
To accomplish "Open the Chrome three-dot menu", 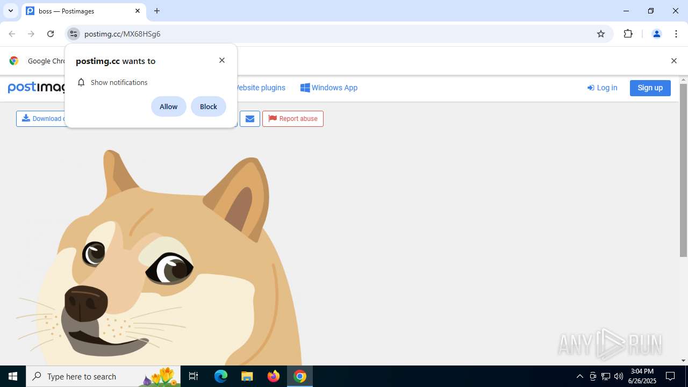I will 676,34.
